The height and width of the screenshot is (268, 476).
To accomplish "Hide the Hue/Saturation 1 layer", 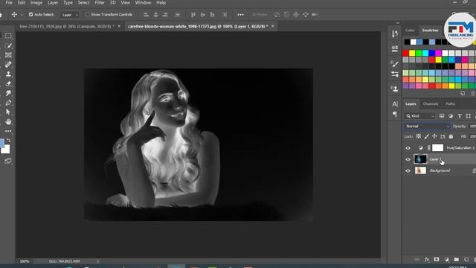I will tap(408, 148).
